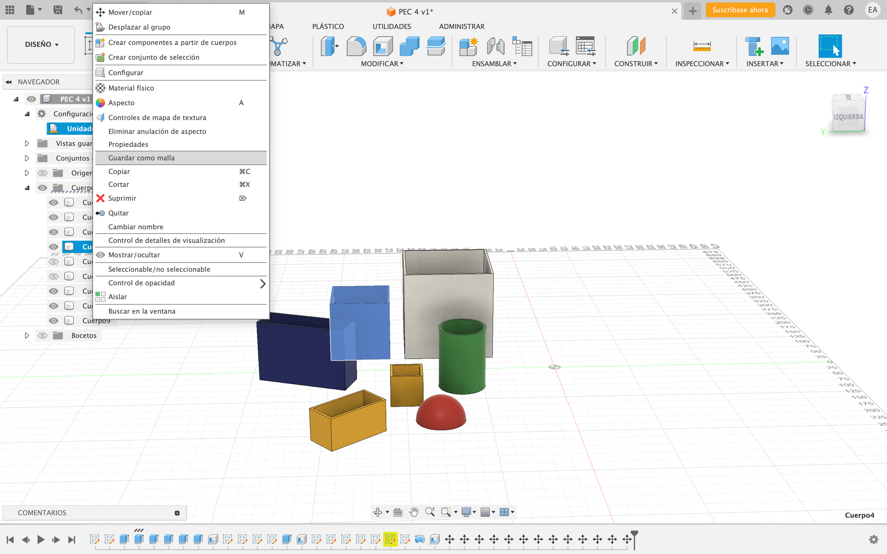This screenshot has height=554, width=887.
Task: Select Suprimir in context menu
Action: pos(181,198)
